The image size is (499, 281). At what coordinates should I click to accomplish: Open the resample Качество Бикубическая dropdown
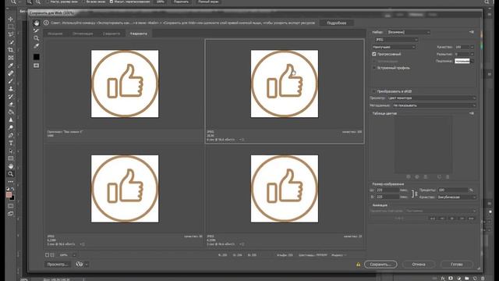pos(457,197)
